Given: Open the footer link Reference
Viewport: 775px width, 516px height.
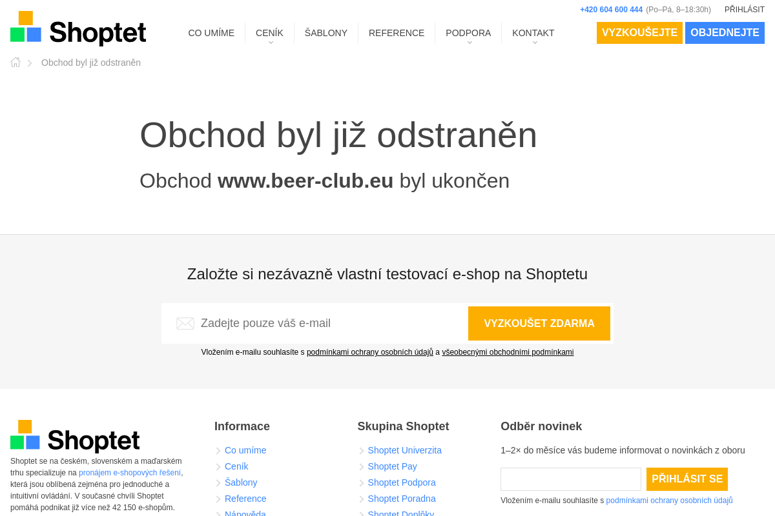Looking at the screenshot, I should (x=245, y=499).
